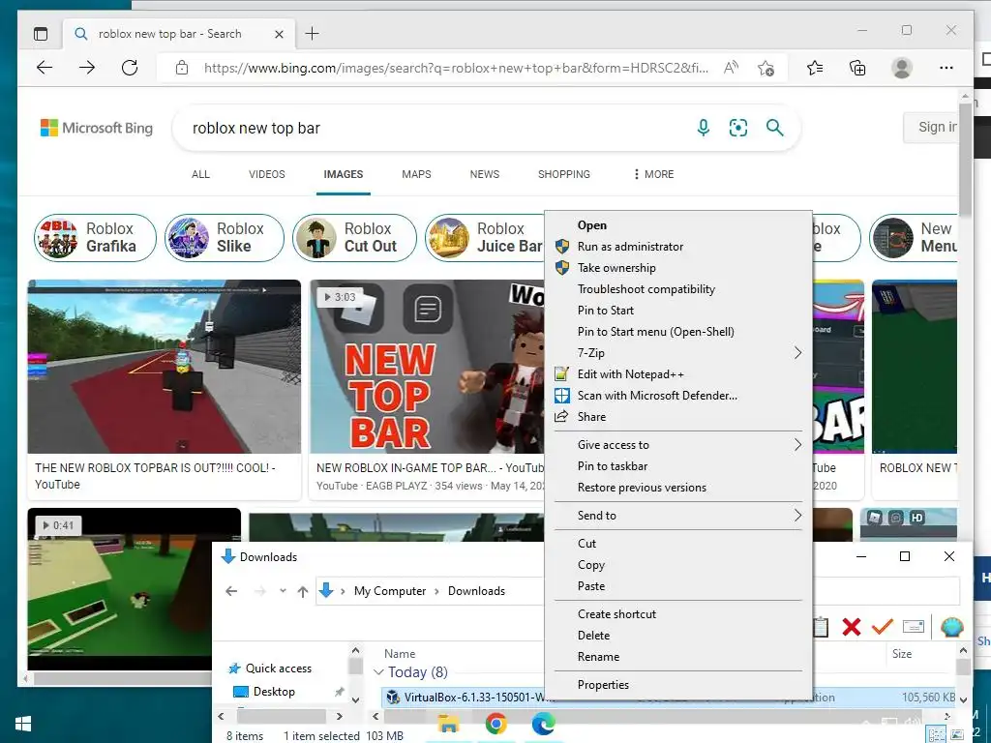Click the Edge address bar URL

tap(456, 68)
